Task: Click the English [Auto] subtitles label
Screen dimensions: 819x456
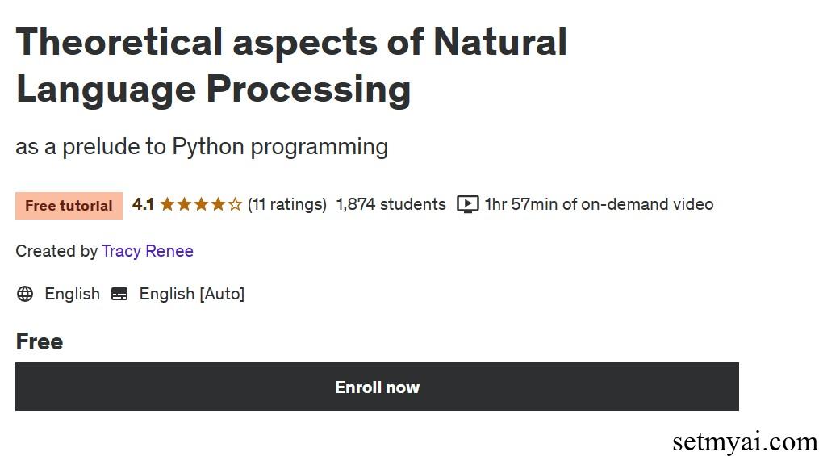Action: tap(191, 294)
